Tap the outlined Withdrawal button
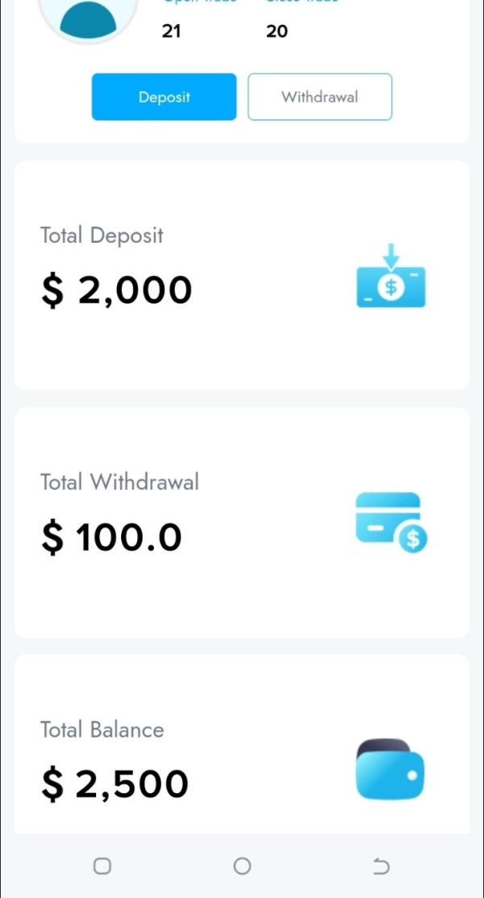Image resolution: width=484 pixels, height=898 pixels. (319, 97)
